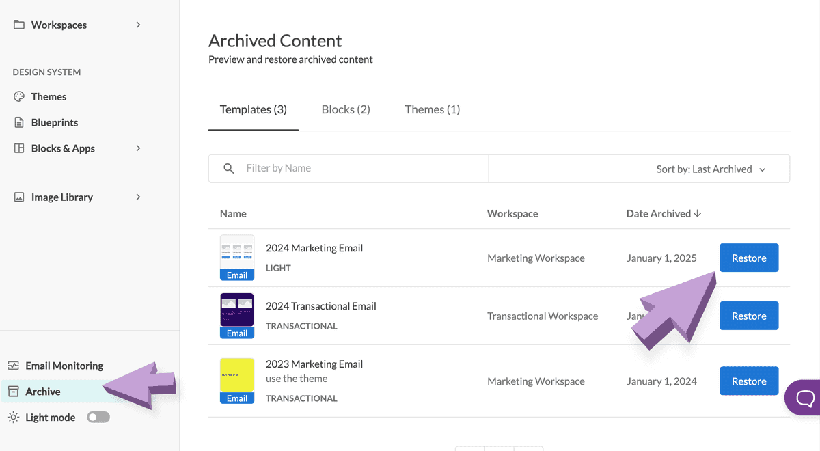Open the Sort by Last Archived dropdown
Image resolution: width=820 pixels, height=451 pixels.
pyautogui.click(x=711, y=169)
